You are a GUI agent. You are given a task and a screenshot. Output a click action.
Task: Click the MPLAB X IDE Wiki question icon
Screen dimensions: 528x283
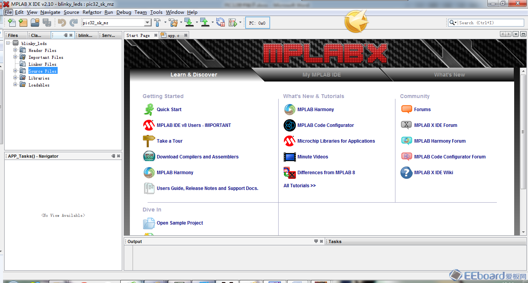(406, 173)
